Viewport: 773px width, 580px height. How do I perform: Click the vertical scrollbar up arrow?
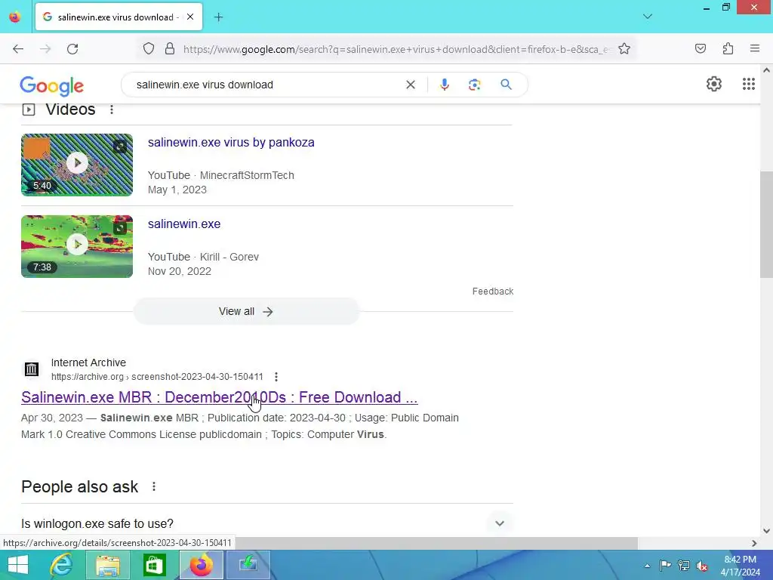(766, 70)
